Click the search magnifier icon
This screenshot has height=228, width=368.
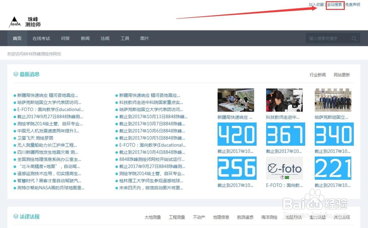point(354,38)
